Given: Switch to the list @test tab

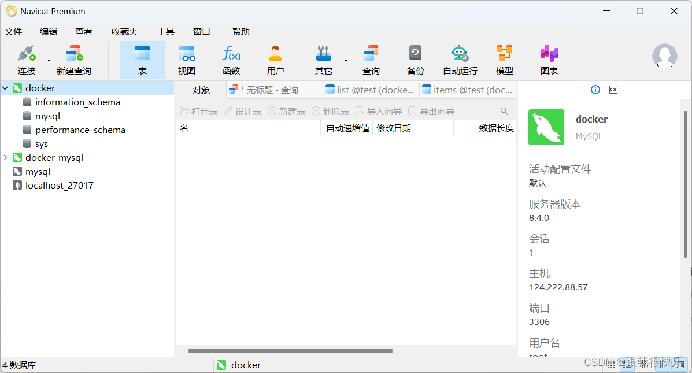Looking at the screenshot, I should click(x=371, y=90).
